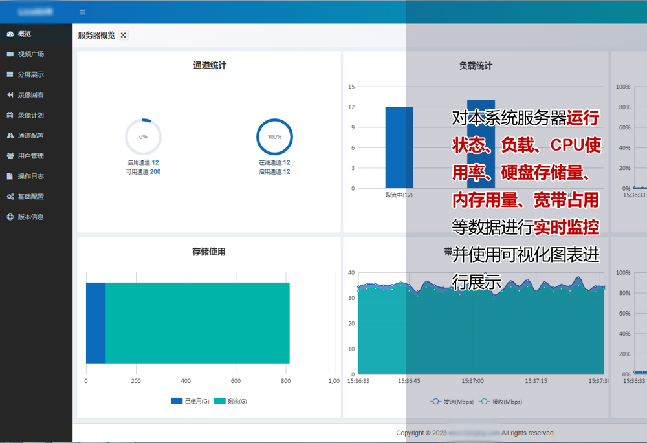The height and width of the screenshot is (443, 647).
Task: Toggle the 接收(Mbps) series in bandwidth legend
Action: click(498, 402)
